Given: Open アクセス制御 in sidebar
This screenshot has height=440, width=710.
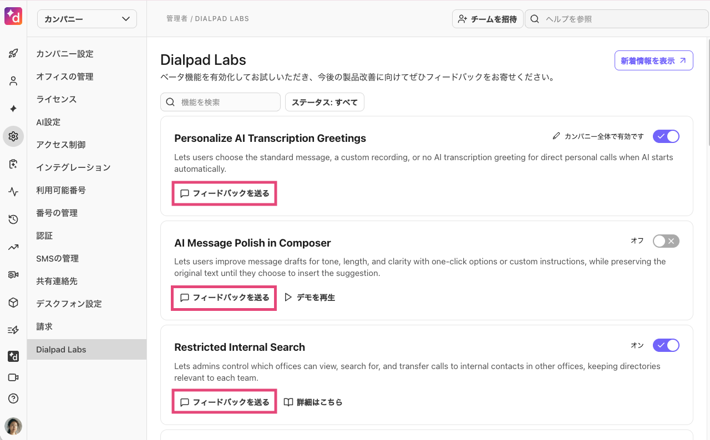Looking at the screenshot, I should click(x=87, y=145).
